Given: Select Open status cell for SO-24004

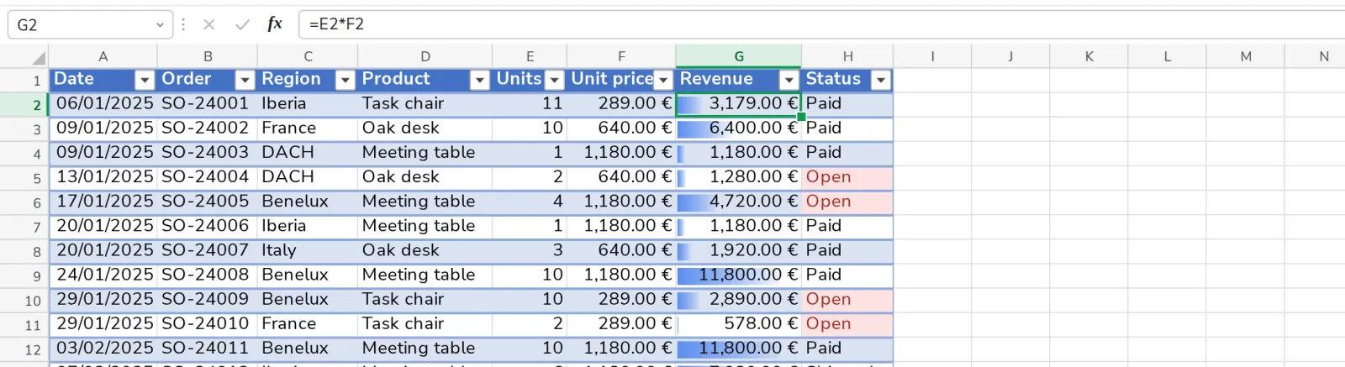Looking at the screenshot, I should [x=847, y=177].
